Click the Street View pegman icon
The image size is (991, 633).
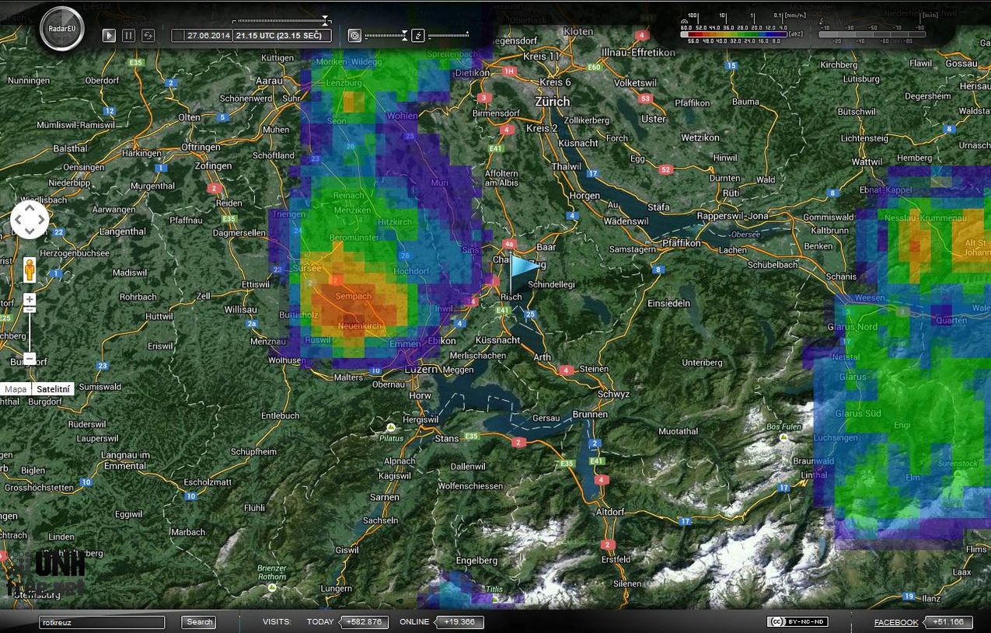point(30,270)
